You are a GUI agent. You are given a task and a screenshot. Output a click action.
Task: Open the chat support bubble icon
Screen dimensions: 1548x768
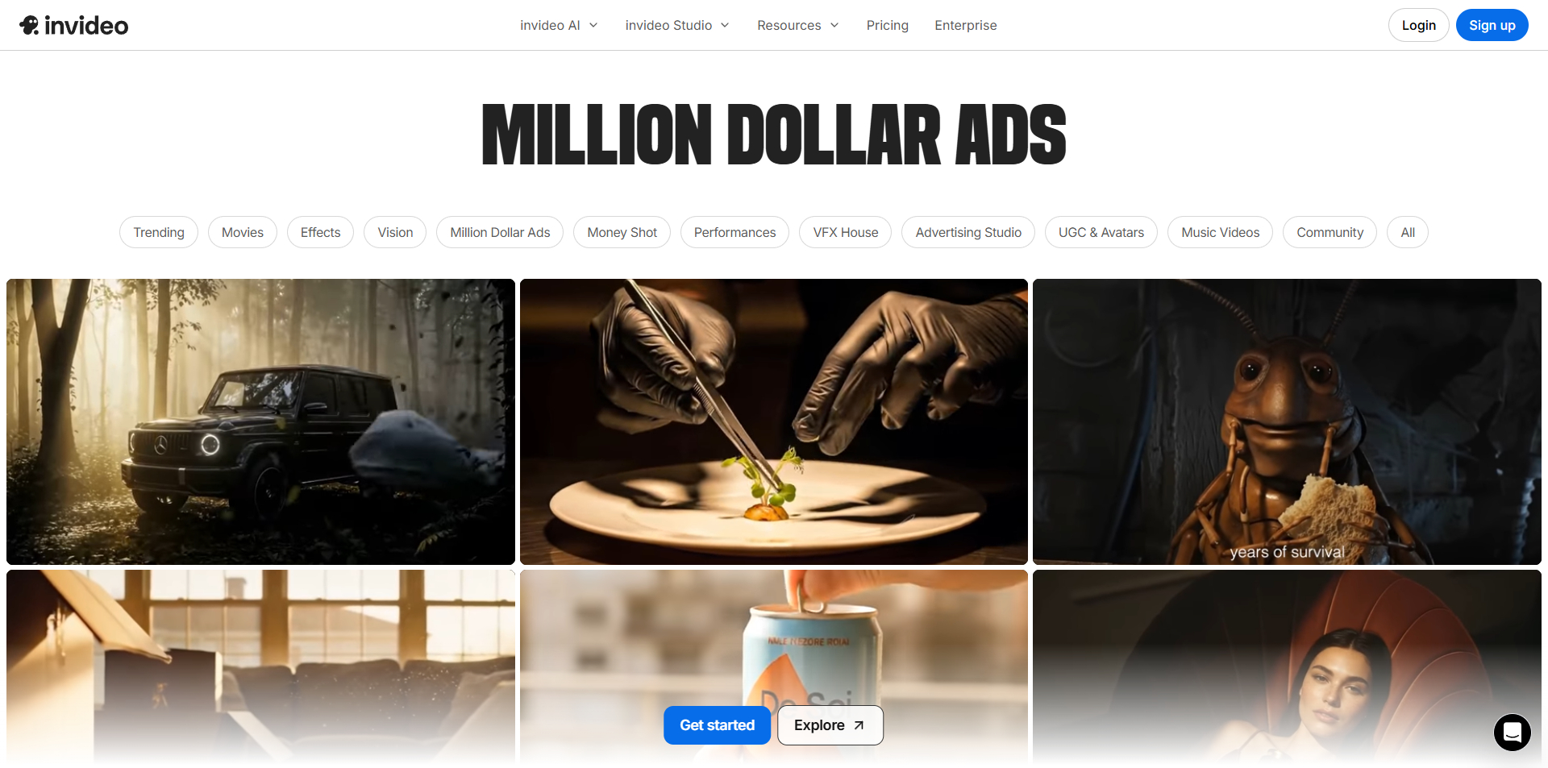click(x=1513, y=733)
